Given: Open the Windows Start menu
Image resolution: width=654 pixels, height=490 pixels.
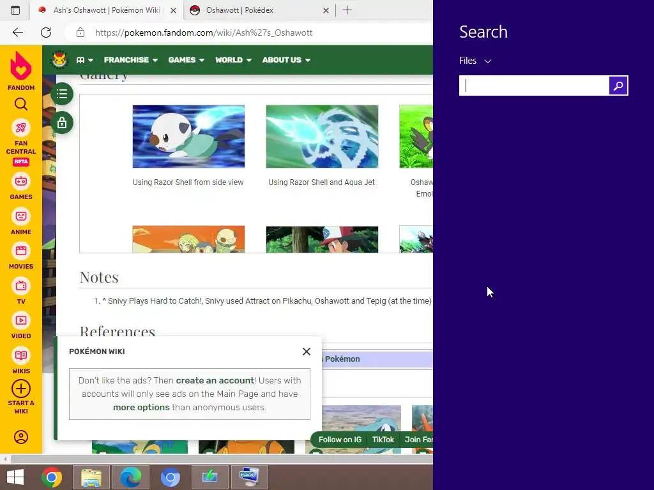Looking at the screenshot, I should (x=15, y=477).
